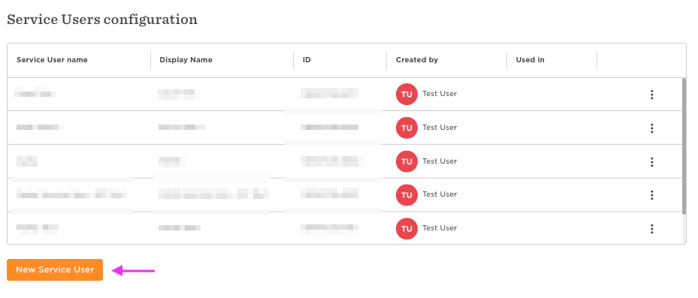Click the New Service User button
Viewport: 698px width, 298px height.
coord(55,269)
